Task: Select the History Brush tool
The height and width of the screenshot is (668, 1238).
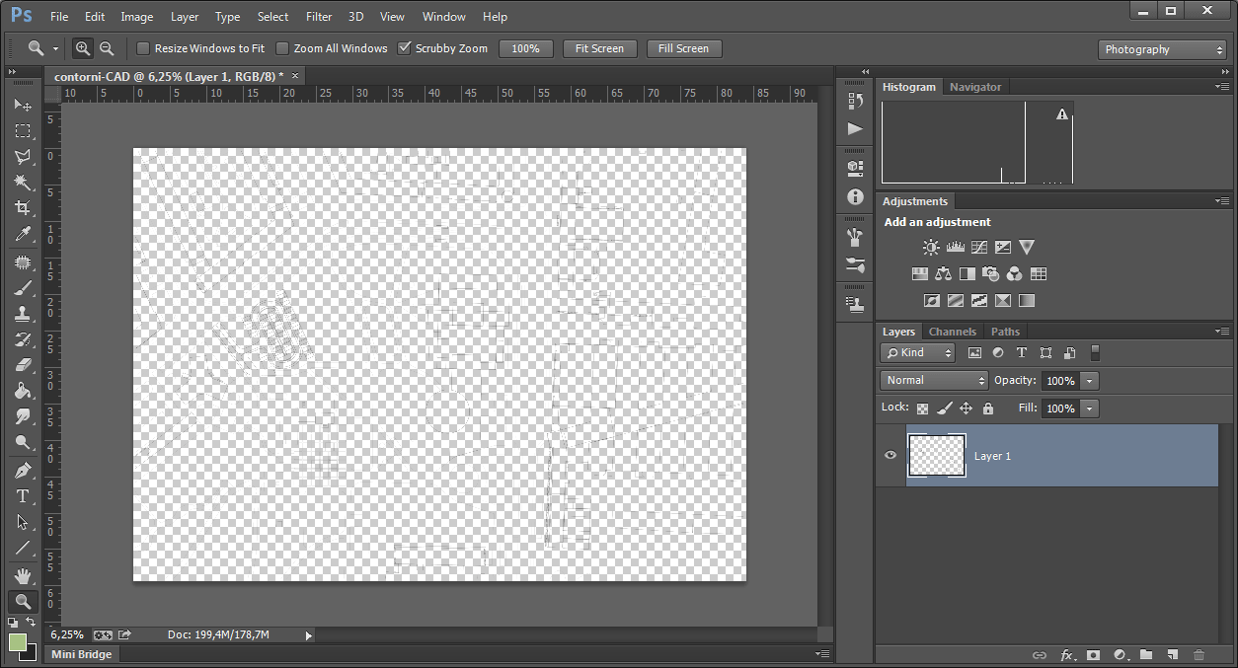Action: click(23, 339)
